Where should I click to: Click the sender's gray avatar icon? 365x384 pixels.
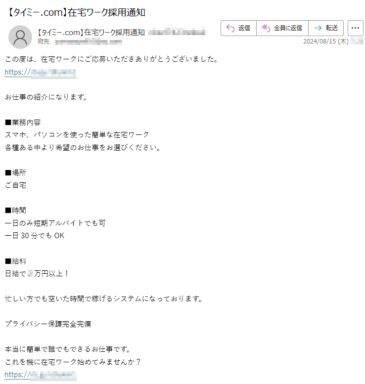click(20, 37)
